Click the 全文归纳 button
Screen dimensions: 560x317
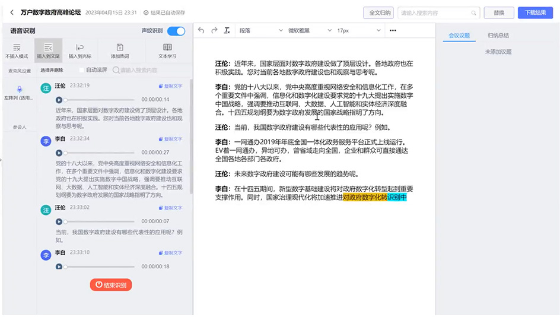(378, 13)
